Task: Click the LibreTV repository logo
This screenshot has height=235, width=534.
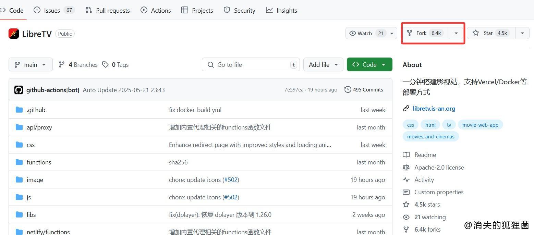Action: pyautogui.click(x=14, y=34)
